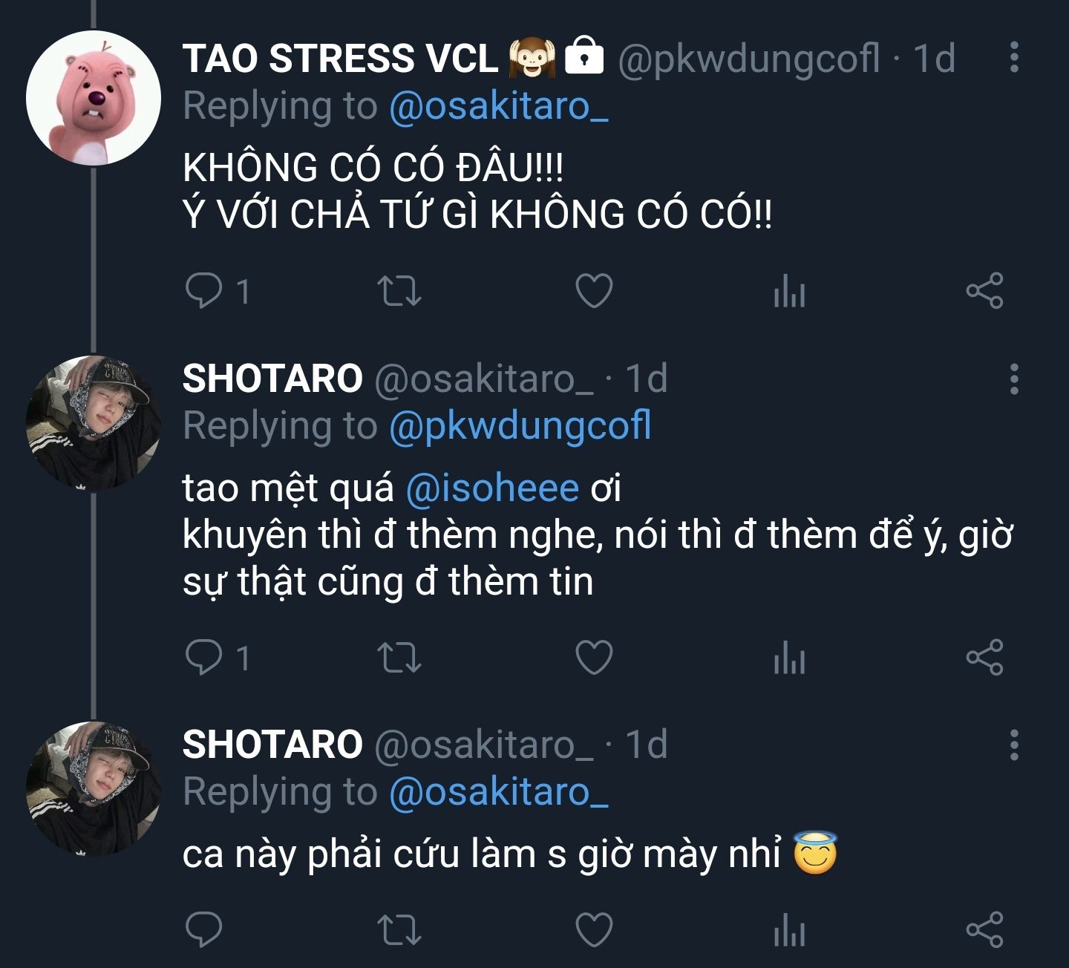Open reply icon on TAO STRESS VCL tweet
Screen dimensions: 1069x968
[x=203, y=290]
